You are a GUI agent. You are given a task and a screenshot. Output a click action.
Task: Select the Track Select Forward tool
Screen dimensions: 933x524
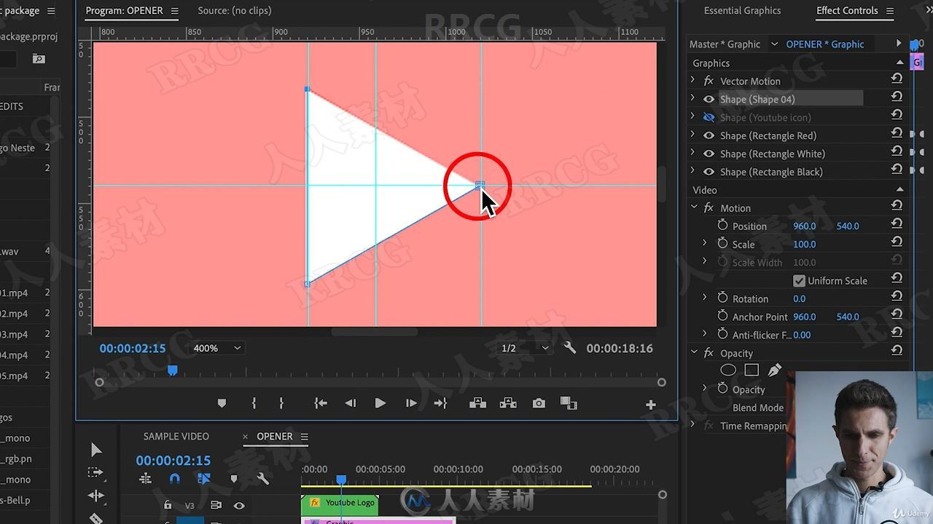[x=95, y=472]
